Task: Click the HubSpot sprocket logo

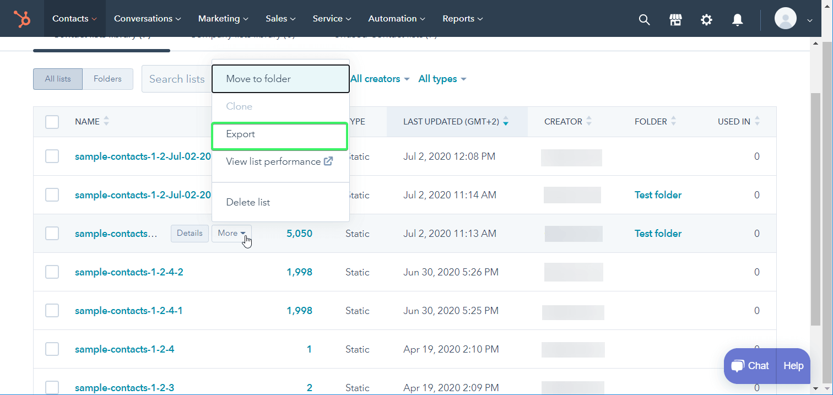Action: 23,18
